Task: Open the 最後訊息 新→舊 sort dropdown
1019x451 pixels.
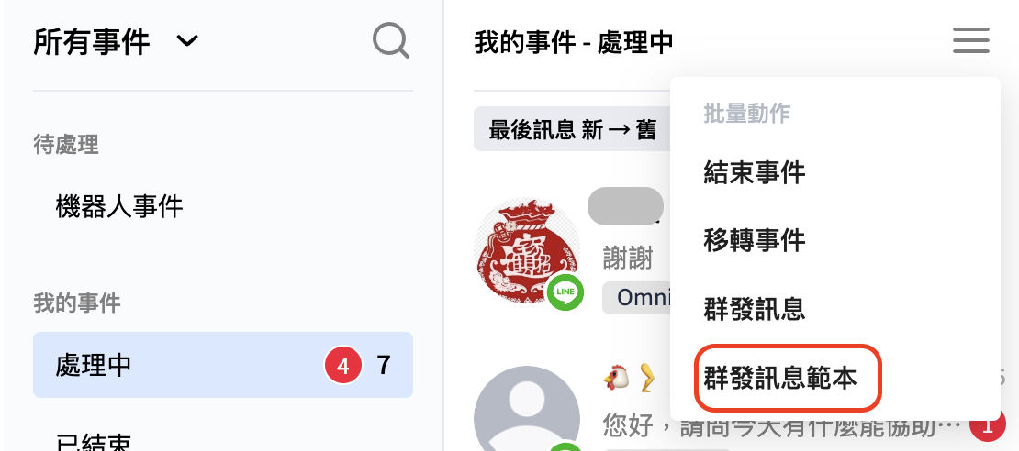Action: [x=572, y=129]
